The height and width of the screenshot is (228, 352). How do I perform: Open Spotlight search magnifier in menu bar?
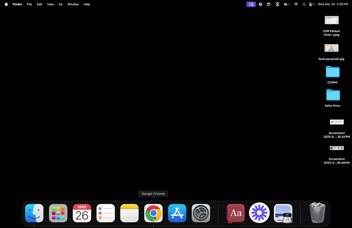(304, 4)
